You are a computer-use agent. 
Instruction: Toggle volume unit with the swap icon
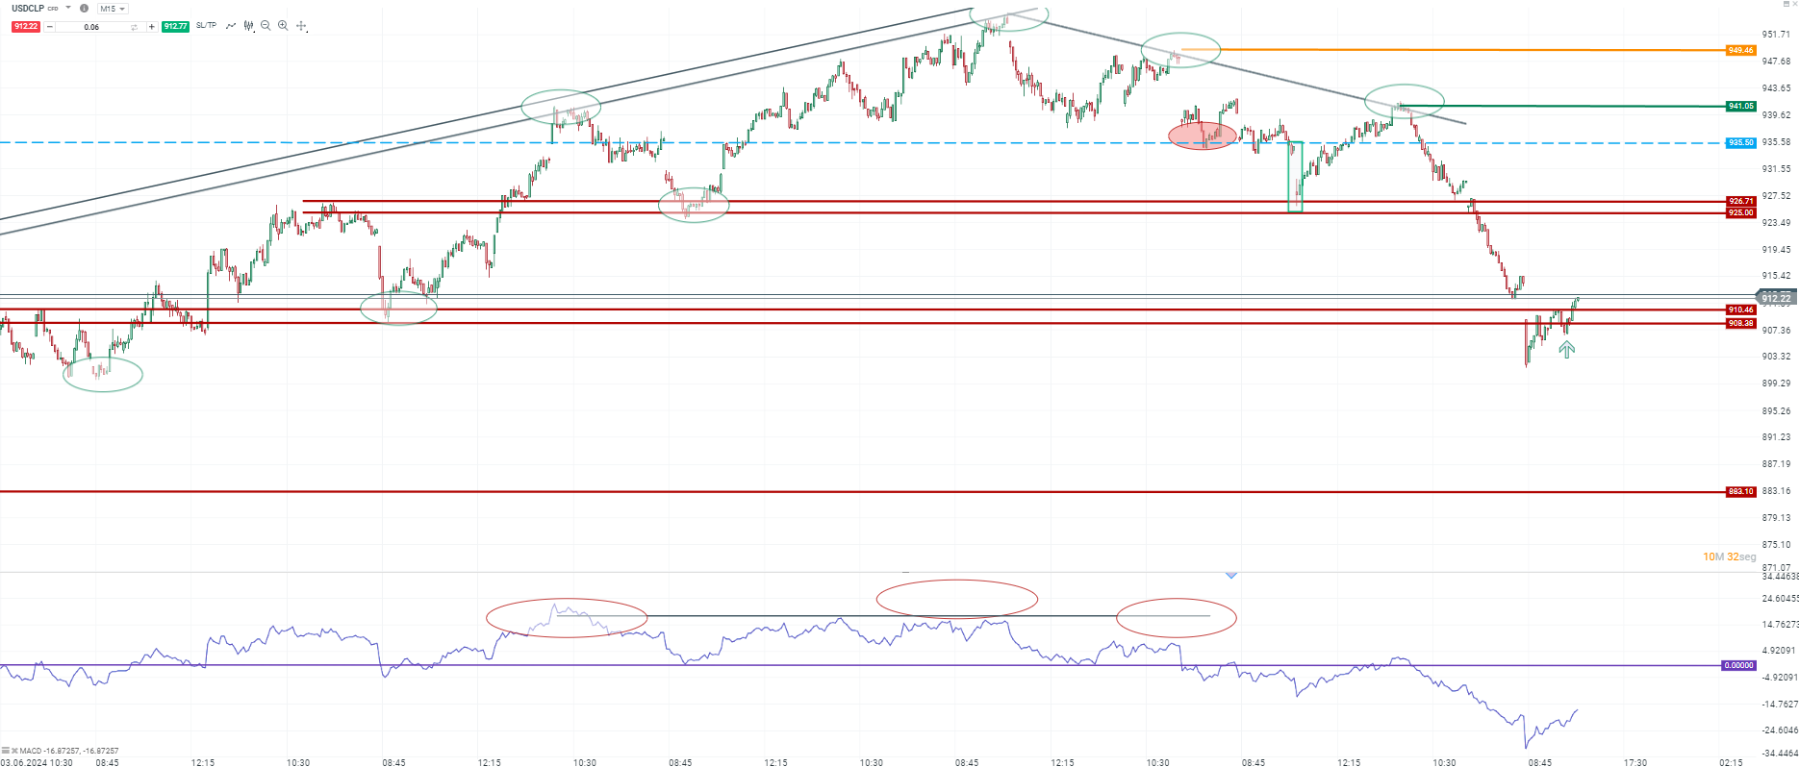click(x=135, y=27)
